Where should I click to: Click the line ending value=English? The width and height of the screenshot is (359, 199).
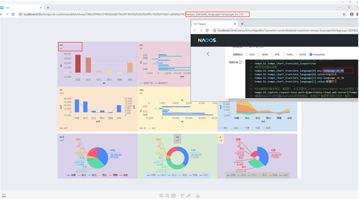tap(295, 74)
